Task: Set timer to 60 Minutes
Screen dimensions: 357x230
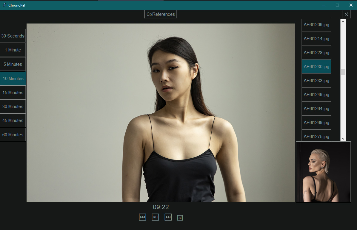Action: [x=13, y=135]
